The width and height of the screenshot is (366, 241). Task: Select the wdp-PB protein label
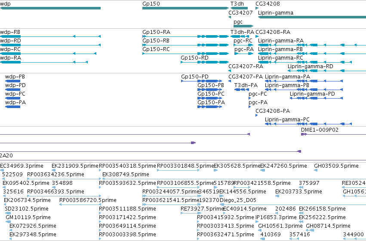15,77
